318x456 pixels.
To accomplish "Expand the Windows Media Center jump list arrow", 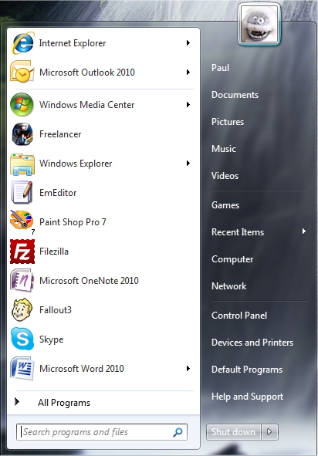I will [x=188, y=104].
